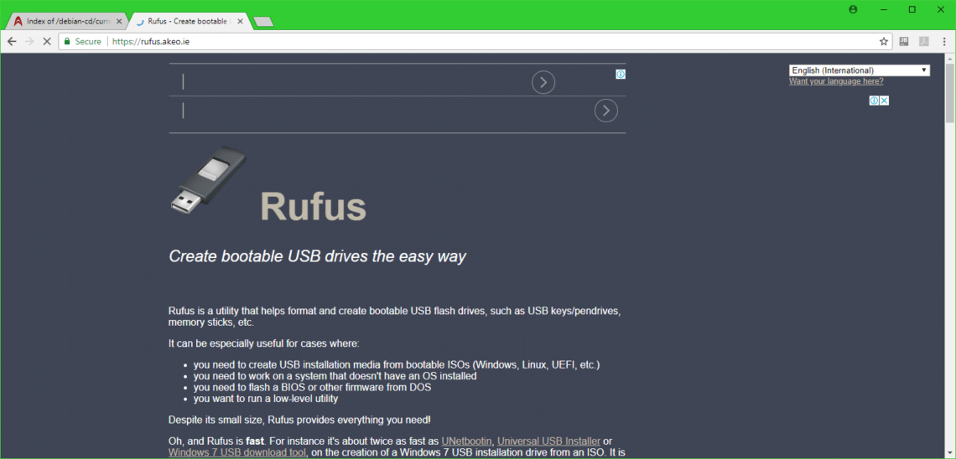Maximize the Chrome window
The image size is (956, 459).
point(912,9)
